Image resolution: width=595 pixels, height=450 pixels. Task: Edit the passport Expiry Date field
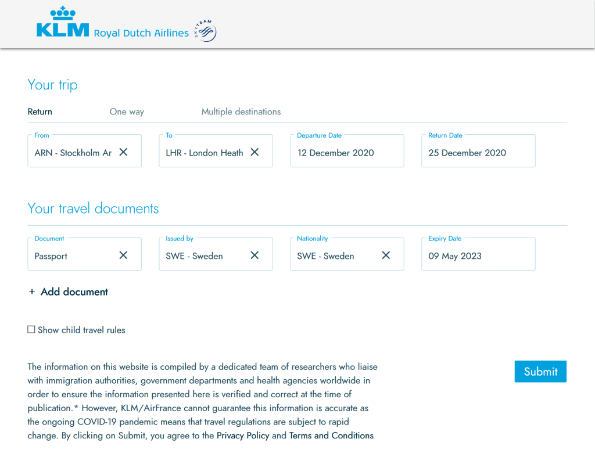tap(478, 256)
